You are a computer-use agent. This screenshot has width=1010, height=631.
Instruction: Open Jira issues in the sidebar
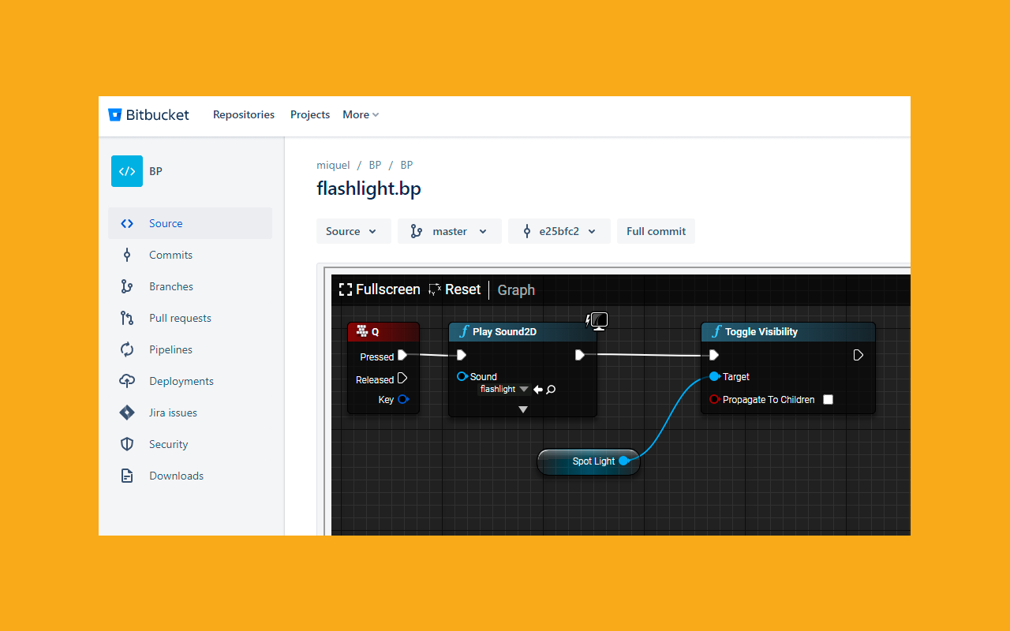pos(190,413)
